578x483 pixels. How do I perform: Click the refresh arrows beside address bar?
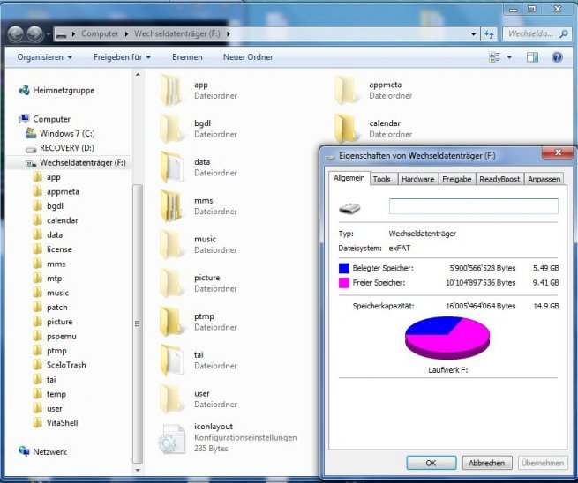[489, 34]
